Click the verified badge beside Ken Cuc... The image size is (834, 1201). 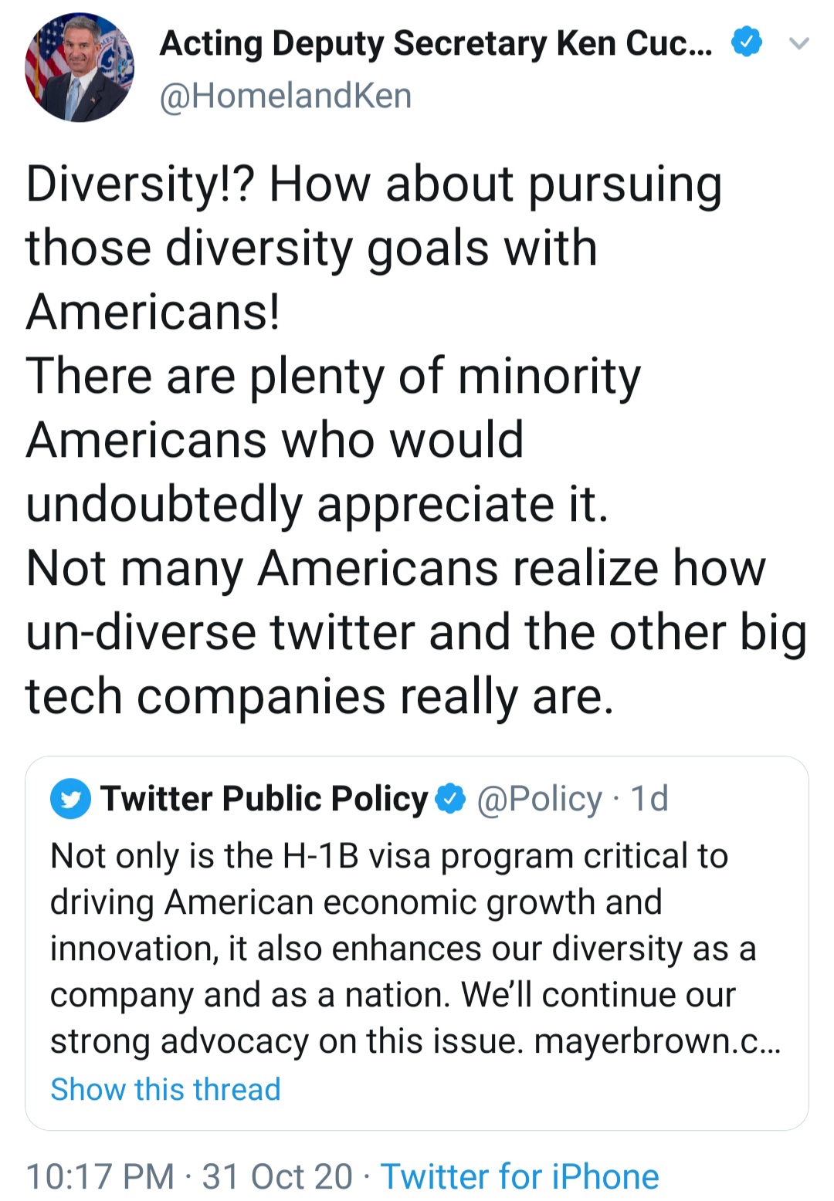click(746, 42)
